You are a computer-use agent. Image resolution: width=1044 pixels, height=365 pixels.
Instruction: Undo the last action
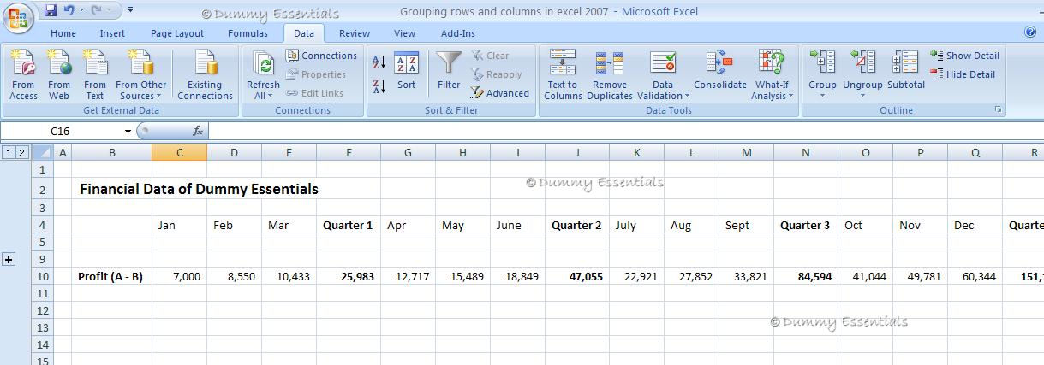pyautogui.click(x=69, y=10)
